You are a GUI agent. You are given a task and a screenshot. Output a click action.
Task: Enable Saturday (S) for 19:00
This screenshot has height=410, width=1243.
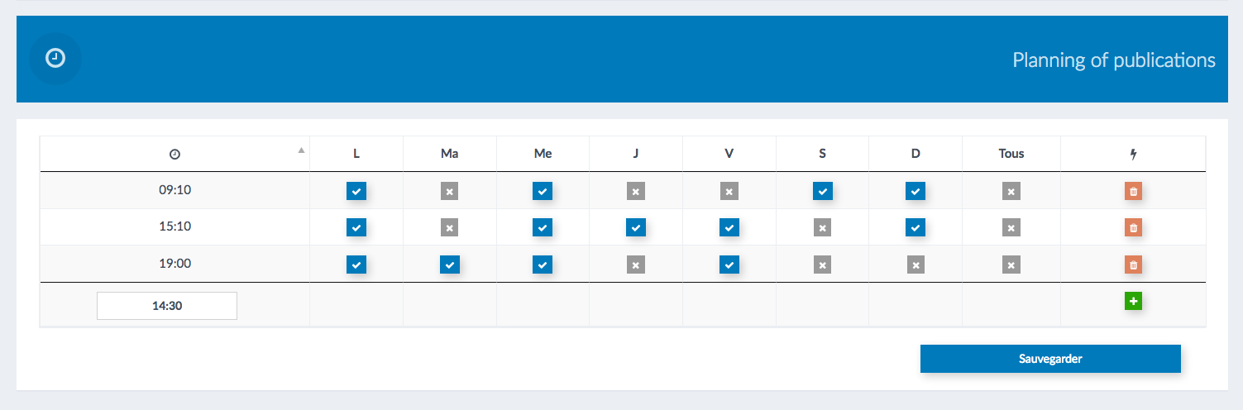(x=822, y=265)
